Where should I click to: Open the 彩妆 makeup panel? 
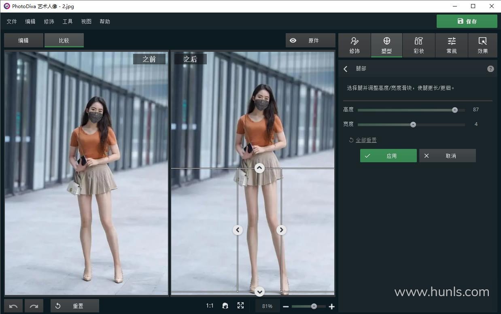419,45
